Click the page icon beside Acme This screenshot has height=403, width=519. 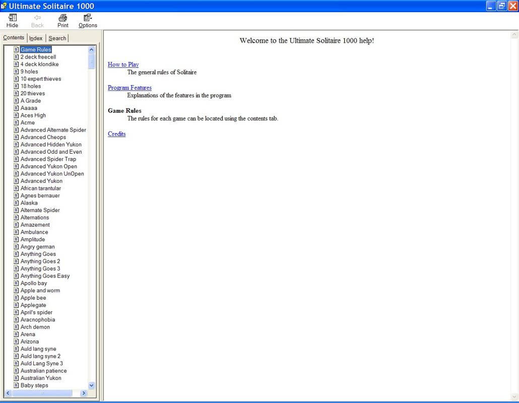pyautogui.click(x=16, y=122)
